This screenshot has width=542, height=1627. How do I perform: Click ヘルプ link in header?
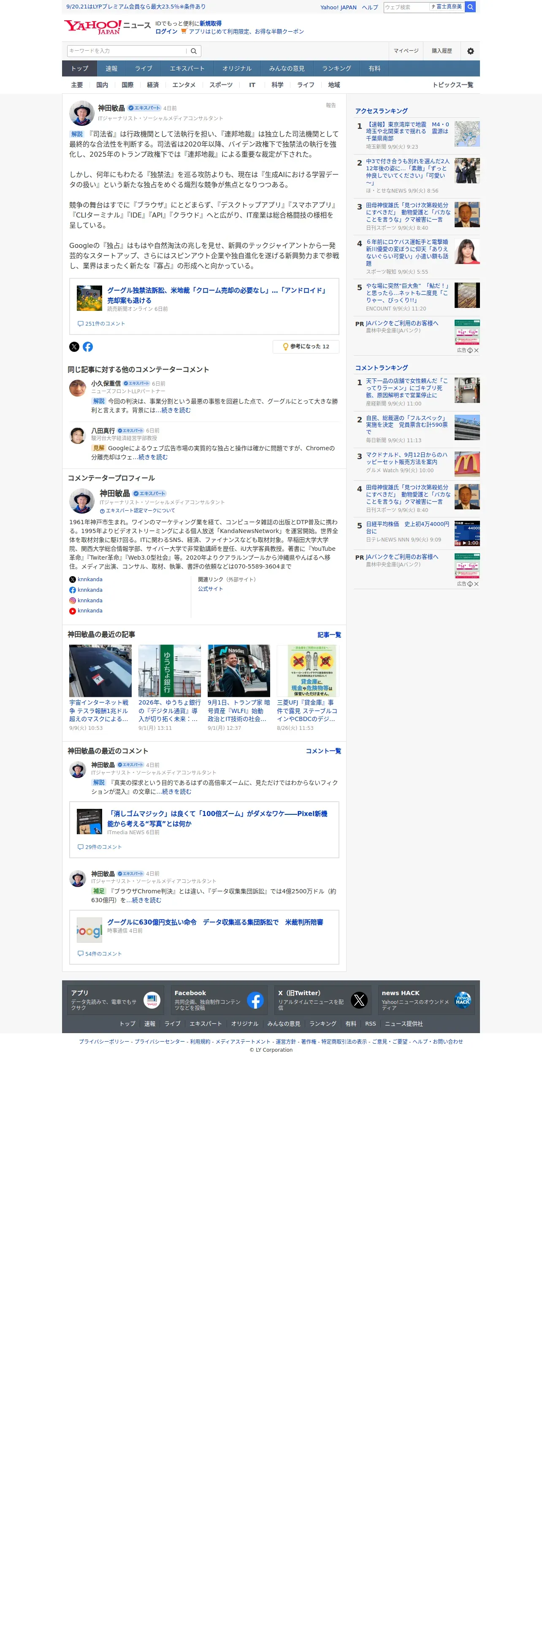tap(370, 8)
